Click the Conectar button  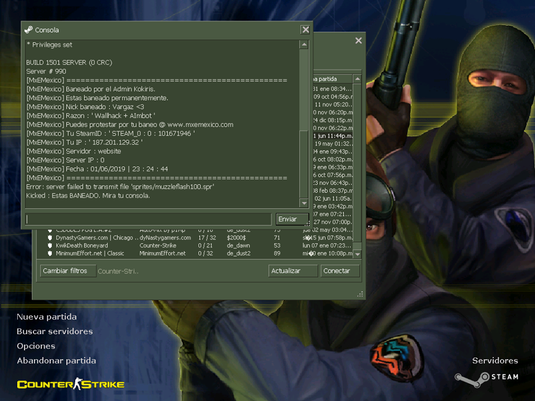coord(340,271)
